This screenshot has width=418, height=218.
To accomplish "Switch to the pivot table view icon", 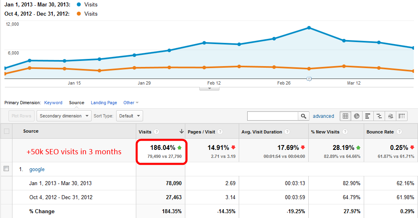I will 402,116.
